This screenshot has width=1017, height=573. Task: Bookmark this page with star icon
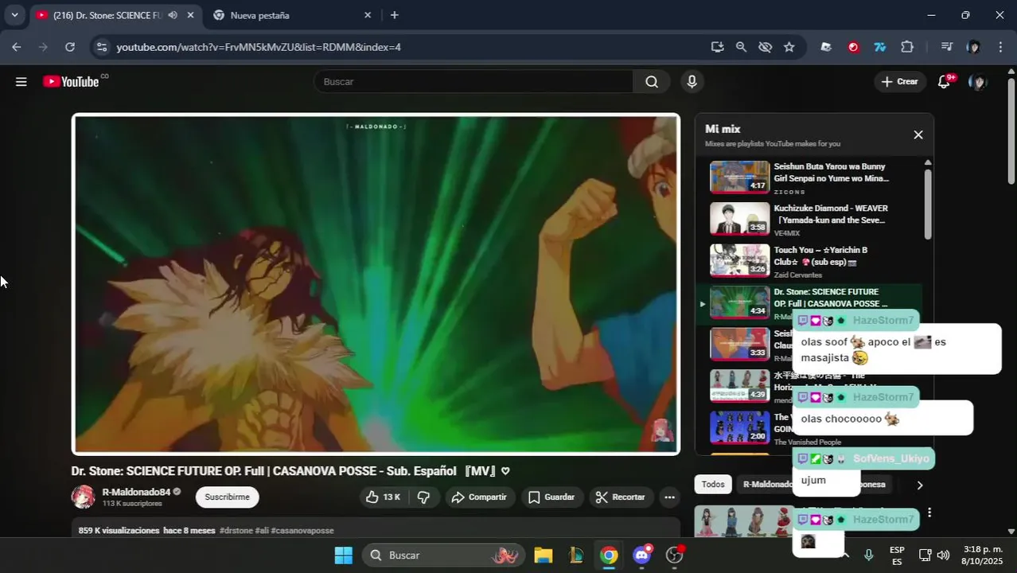(x=789, y=47)
